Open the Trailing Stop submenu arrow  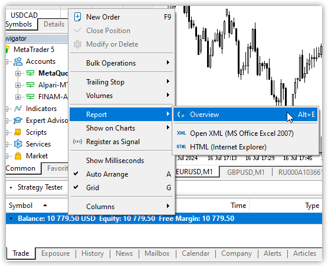tap(168, 82)
